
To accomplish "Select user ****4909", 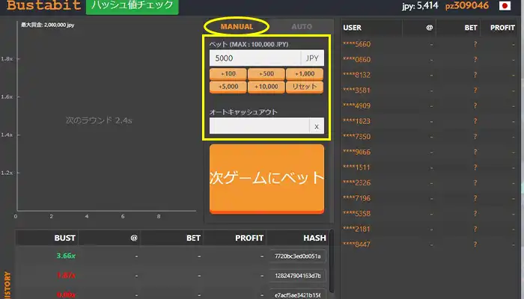I will (356, 105).
